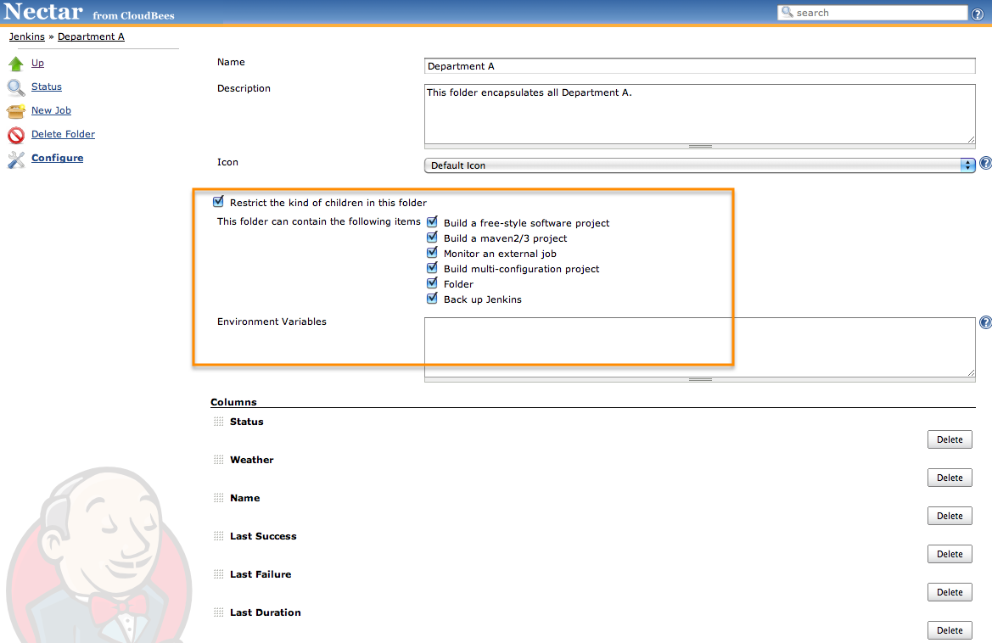Click the Environment Variables resize grip bar

[x=700, y=379]
